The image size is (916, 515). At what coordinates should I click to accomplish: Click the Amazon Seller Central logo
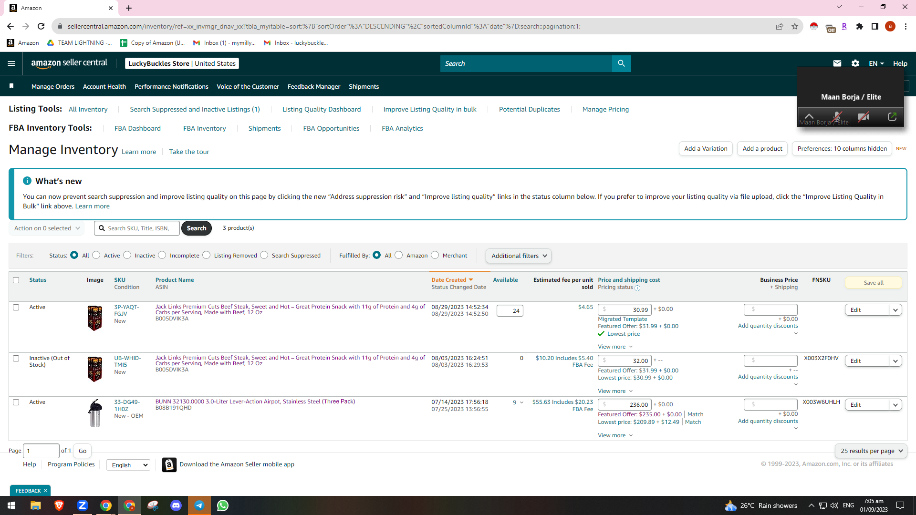[69, 63]
